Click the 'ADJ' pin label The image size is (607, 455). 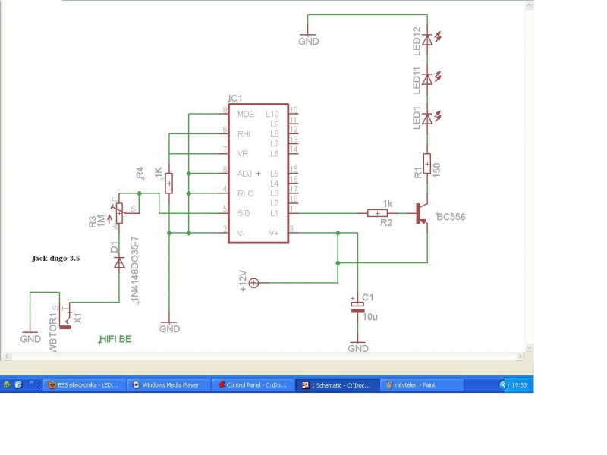tap(244, 174)
